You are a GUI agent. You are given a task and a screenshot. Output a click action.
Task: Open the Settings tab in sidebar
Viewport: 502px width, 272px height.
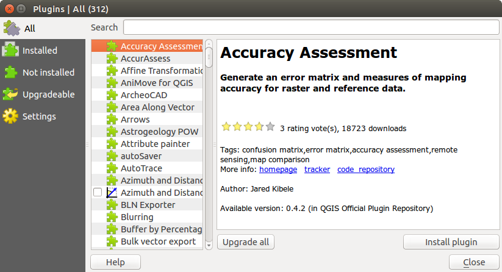coord(39,116)
